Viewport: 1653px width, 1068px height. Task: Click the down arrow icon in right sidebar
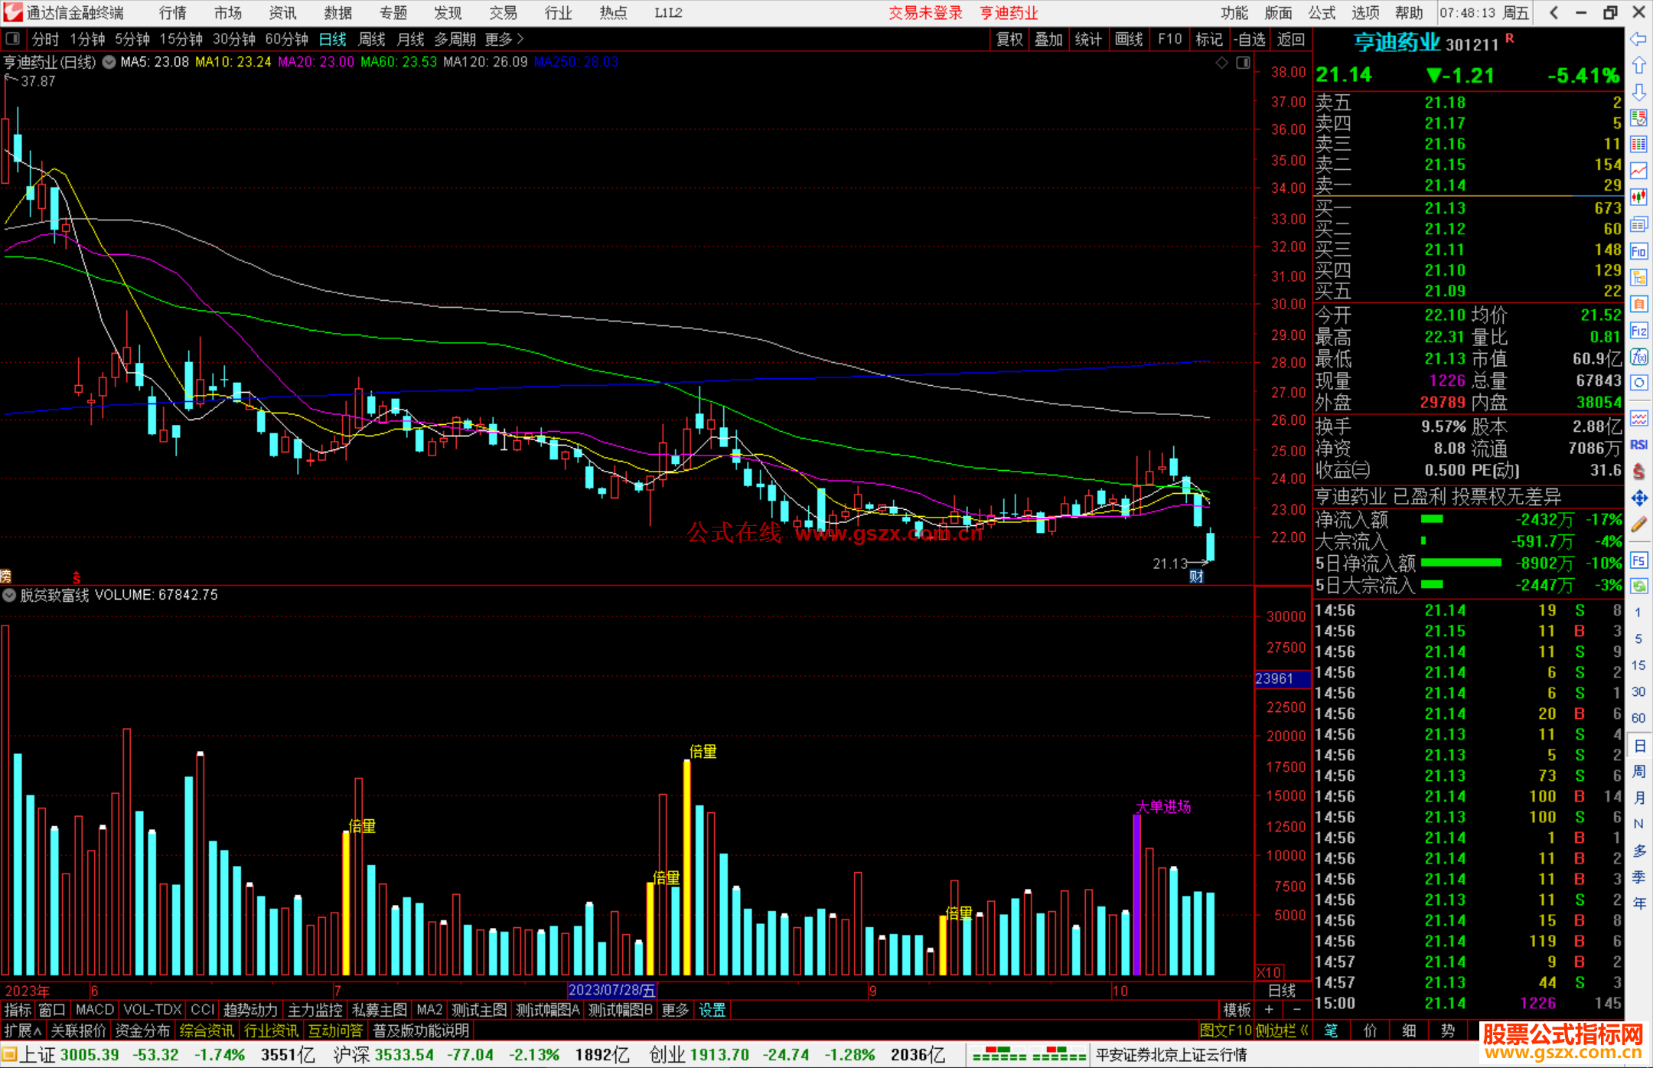(x=1638, y=92)
